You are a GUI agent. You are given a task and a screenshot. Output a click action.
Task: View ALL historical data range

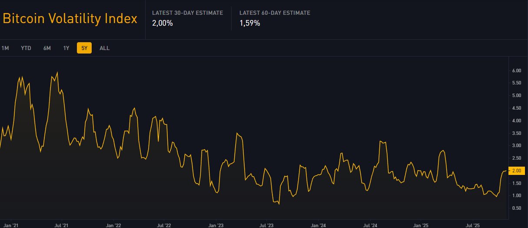pos(104,48)
